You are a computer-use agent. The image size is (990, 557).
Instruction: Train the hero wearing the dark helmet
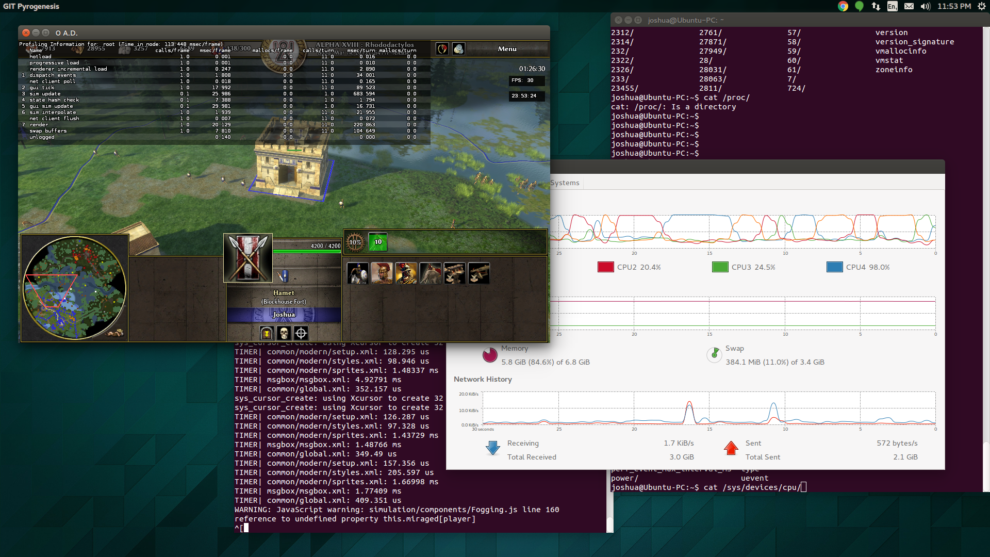tap(406, 273)
